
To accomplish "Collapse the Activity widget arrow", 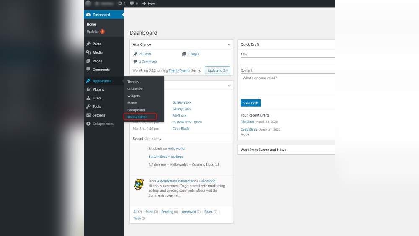I will (x=229, y=86).
